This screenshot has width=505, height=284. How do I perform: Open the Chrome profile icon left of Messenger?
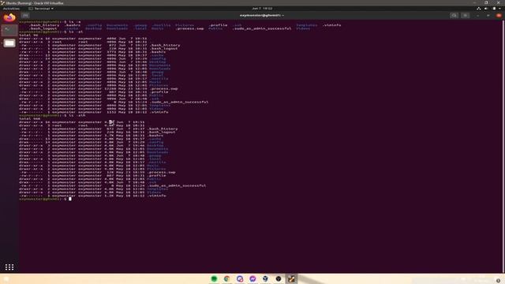[x=240, y=278]
